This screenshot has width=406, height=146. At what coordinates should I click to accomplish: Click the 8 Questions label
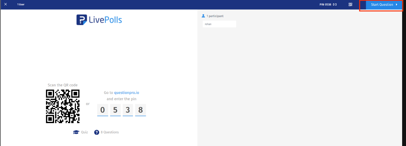[x=110, y=132]
